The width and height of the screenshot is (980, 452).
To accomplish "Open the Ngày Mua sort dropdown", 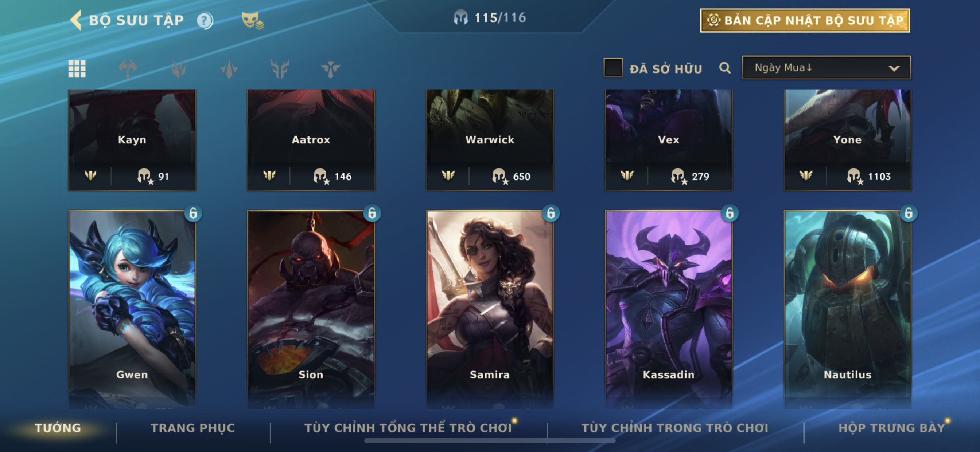I will (826, 68).
